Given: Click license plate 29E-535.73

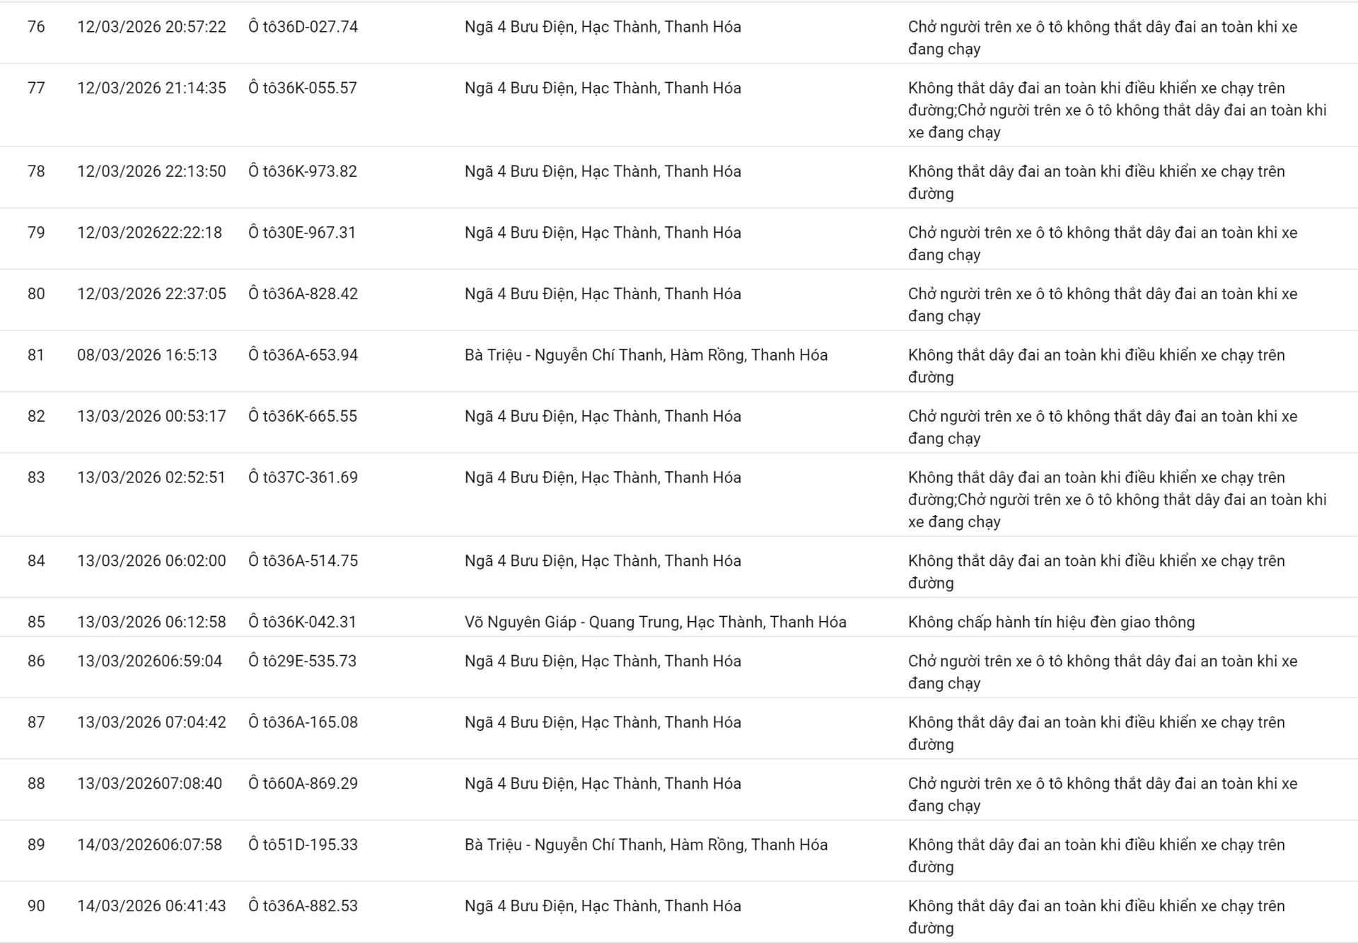Looking at the screenshot, I should pyautogui.click(x=302, y=661).
